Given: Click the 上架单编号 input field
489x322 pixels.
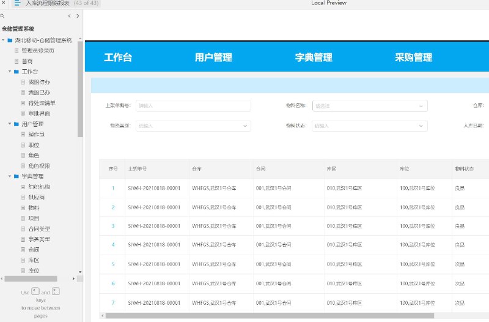Looking at the screenshot, I should (193, 105).
